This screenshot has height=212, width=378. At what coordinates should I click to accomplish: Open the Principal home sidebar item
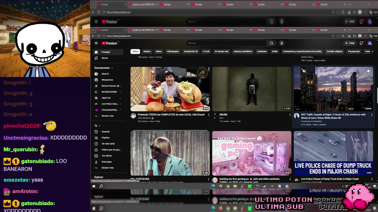tap(107, 52)
